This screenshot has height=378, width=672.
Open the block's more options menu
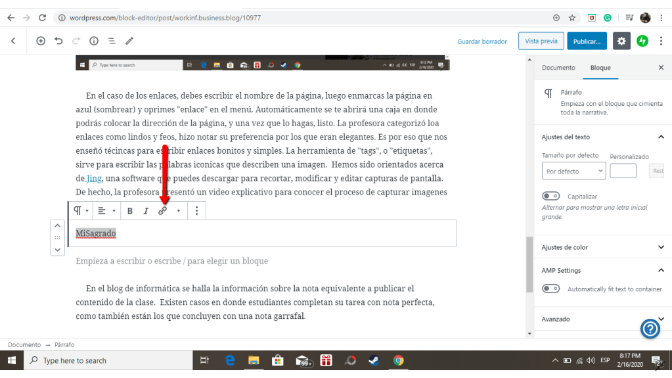[x=196, y=211]
